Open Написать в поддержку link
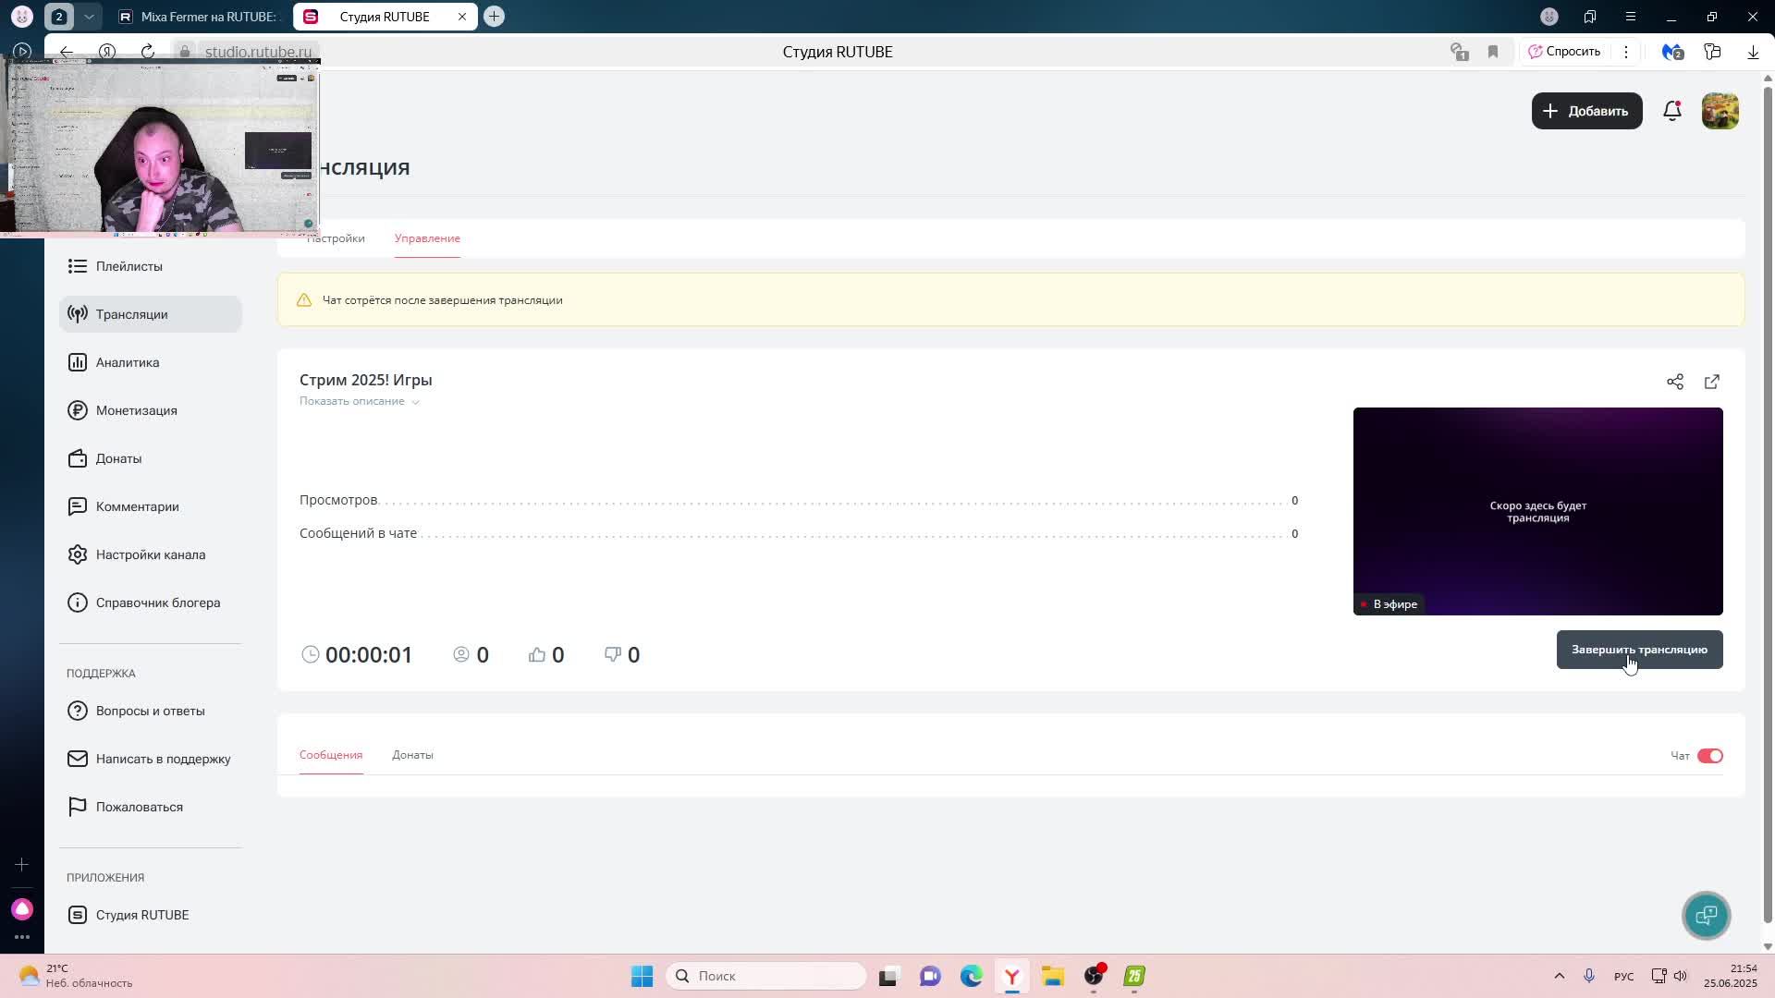The height and width of the screenshot is (998, 1775). (163, 759)
